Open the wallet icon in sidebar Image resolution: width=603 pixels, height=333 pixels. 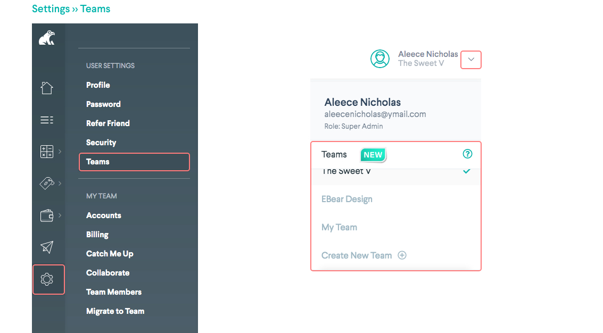[47, 215]
